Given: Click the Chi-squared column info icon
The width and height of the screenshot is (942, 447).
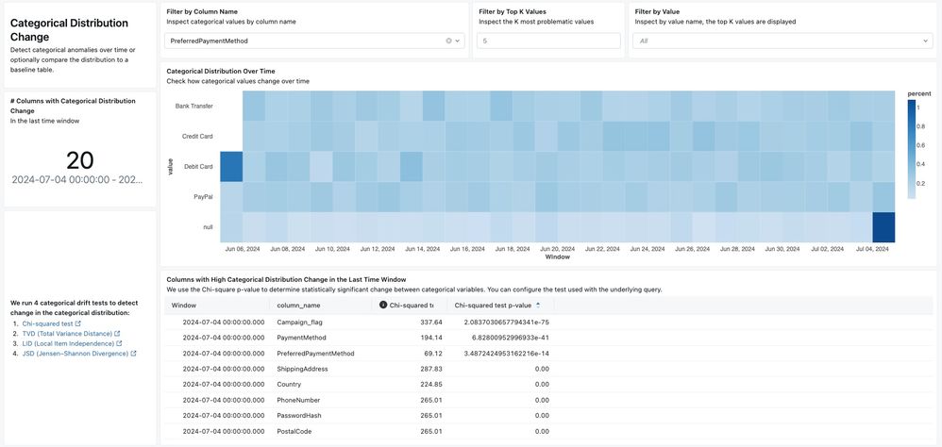Looking at the screenshot, I should pyautogui.click(x=383, y=305).
